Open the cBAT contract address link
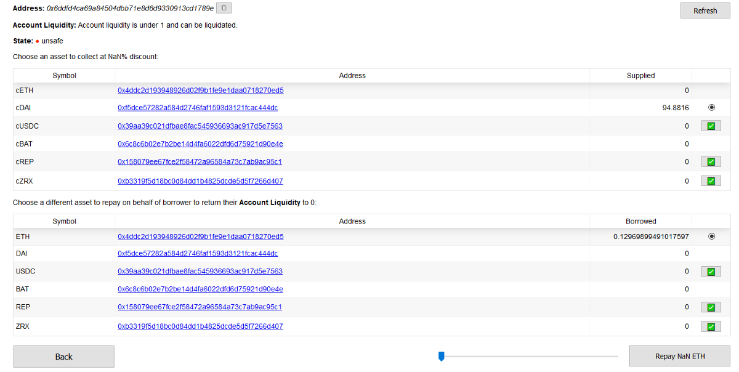The image size is (739, 372). pyautogui.click(x=200, y=144)
